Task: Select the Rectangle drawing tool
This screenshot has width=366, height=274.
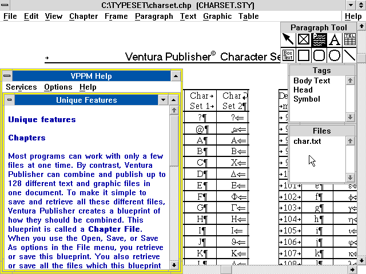Action: click(304, 55)
